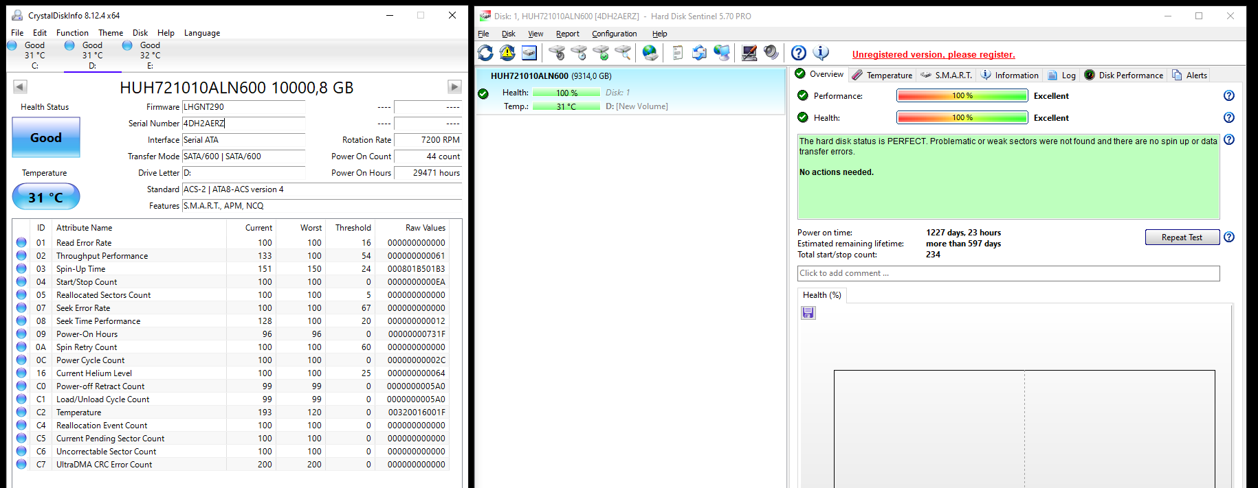Image resolution: width=1258 pixels, height=488 pixels.
Task: Click the 31 °C temperature button
Action: [46, 197]
